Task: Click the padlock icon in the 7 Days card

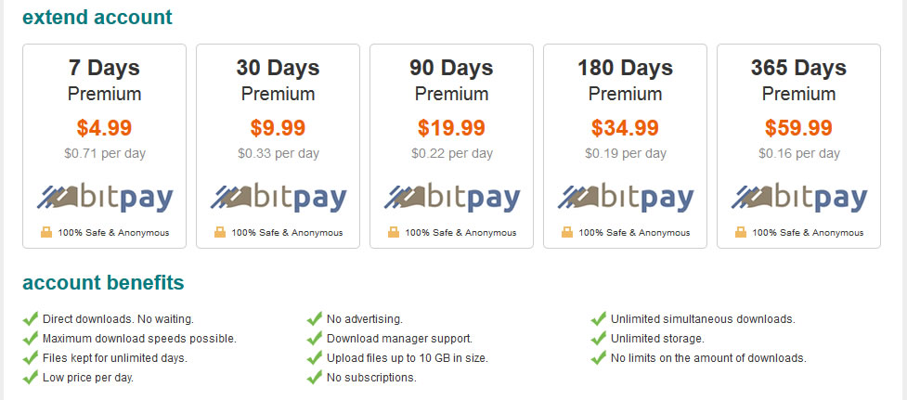Action: click(46, 232)
